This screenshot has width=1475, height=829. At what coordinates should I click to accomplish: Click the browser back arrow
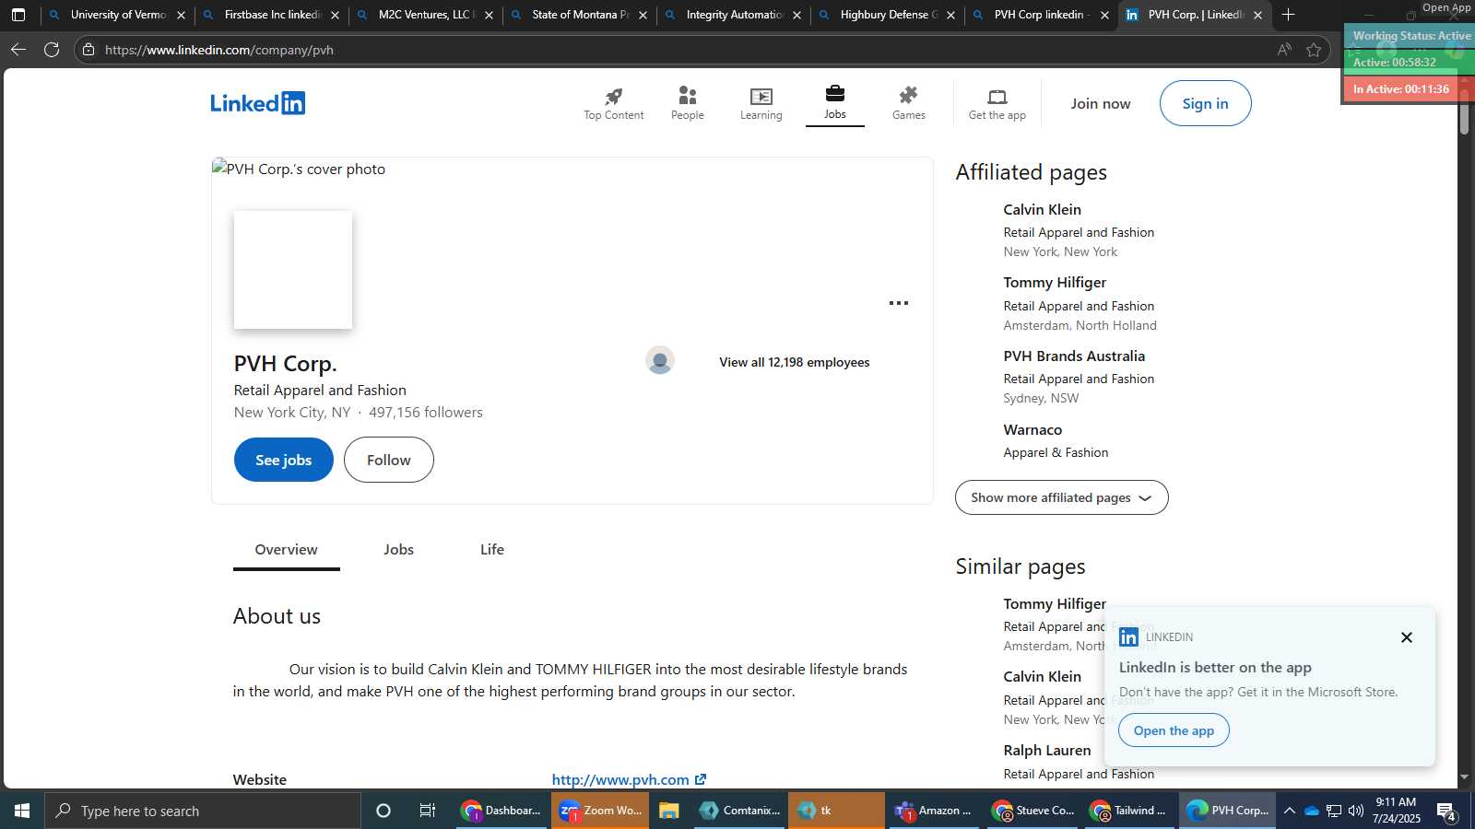pos(18,50)
